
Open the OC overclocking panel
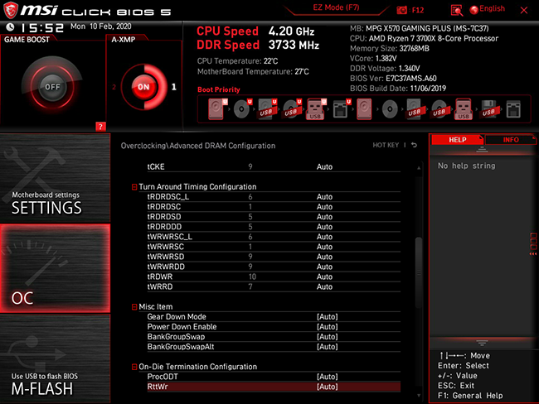click(x=55, y=268)
